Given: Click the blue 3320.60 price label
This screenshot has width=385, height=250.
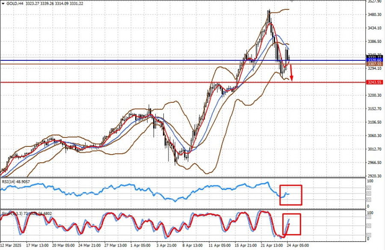Looking at the screenshot, I should pyautogui.click(x=374, y=60).
